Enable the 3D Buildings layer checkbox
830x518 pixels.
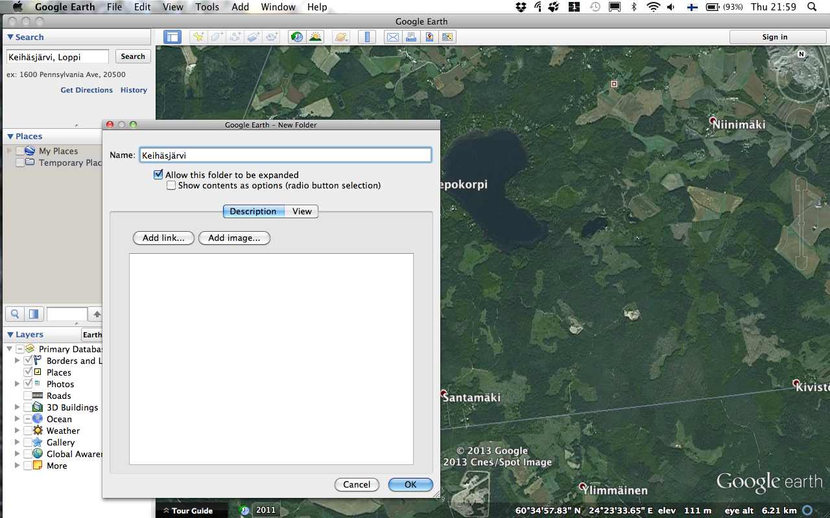(x=28, y=407)
